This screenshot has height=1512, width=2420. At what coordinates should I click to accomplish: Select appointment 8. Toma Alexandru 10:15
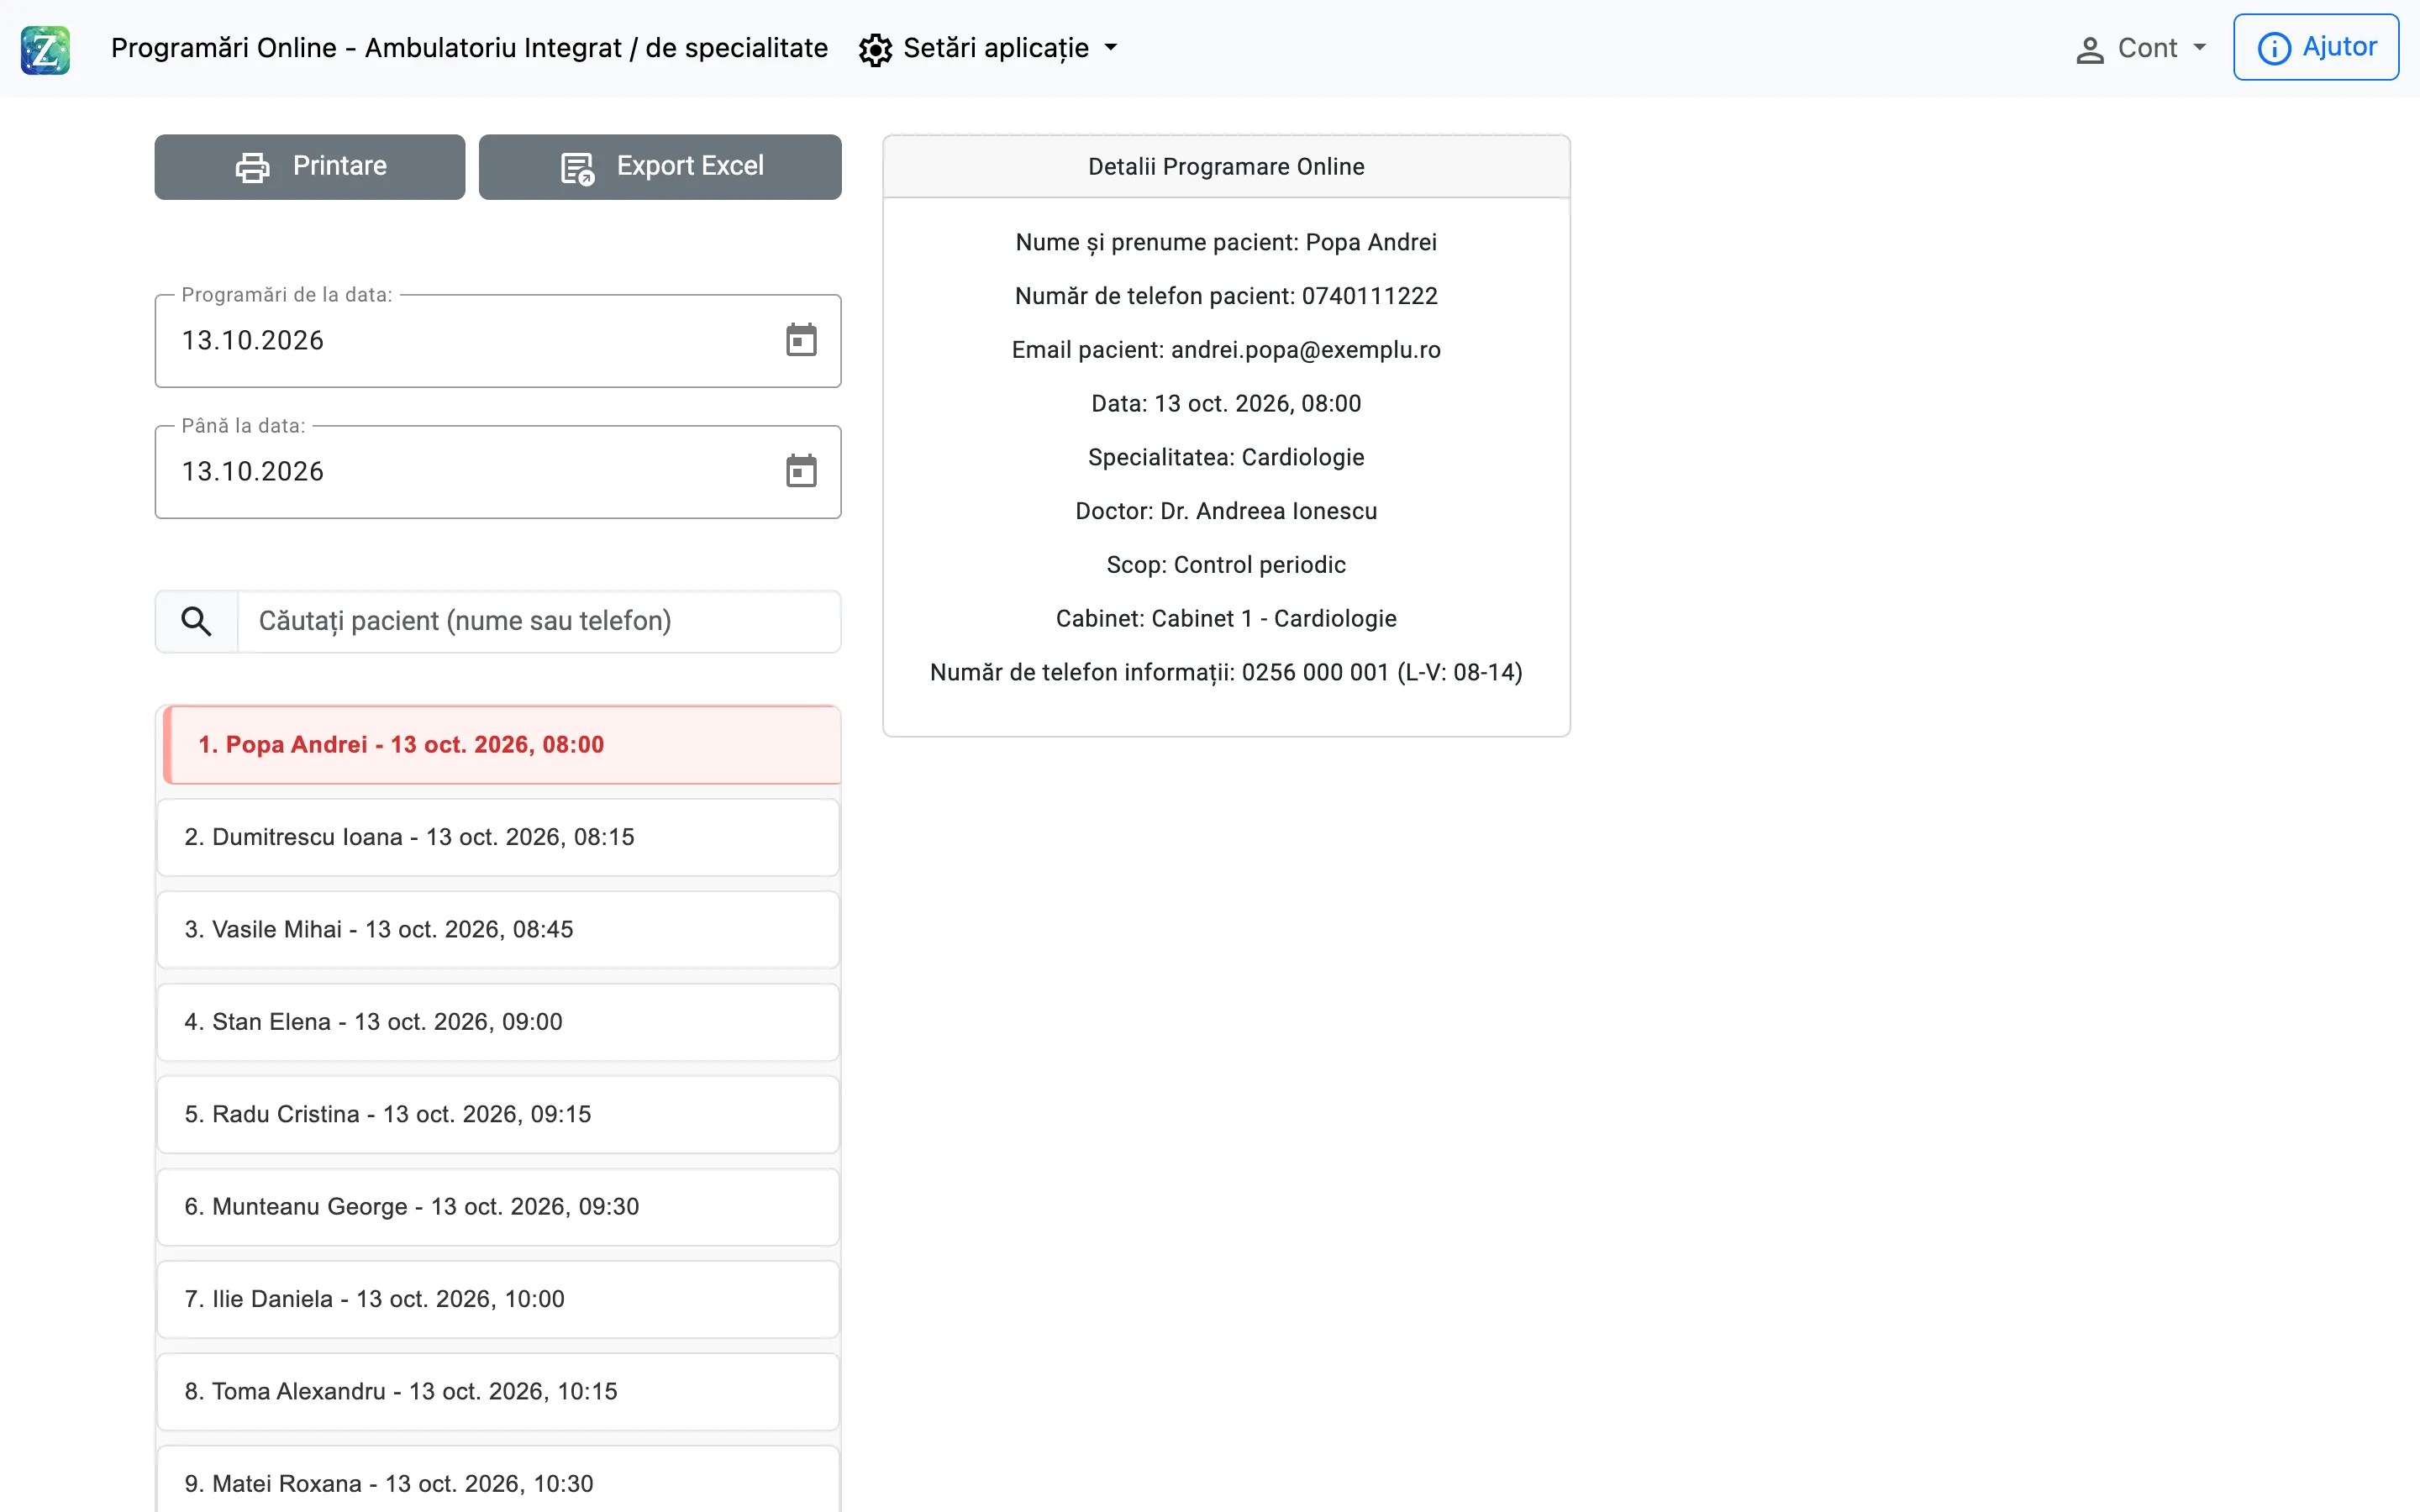coord(498,1392)
